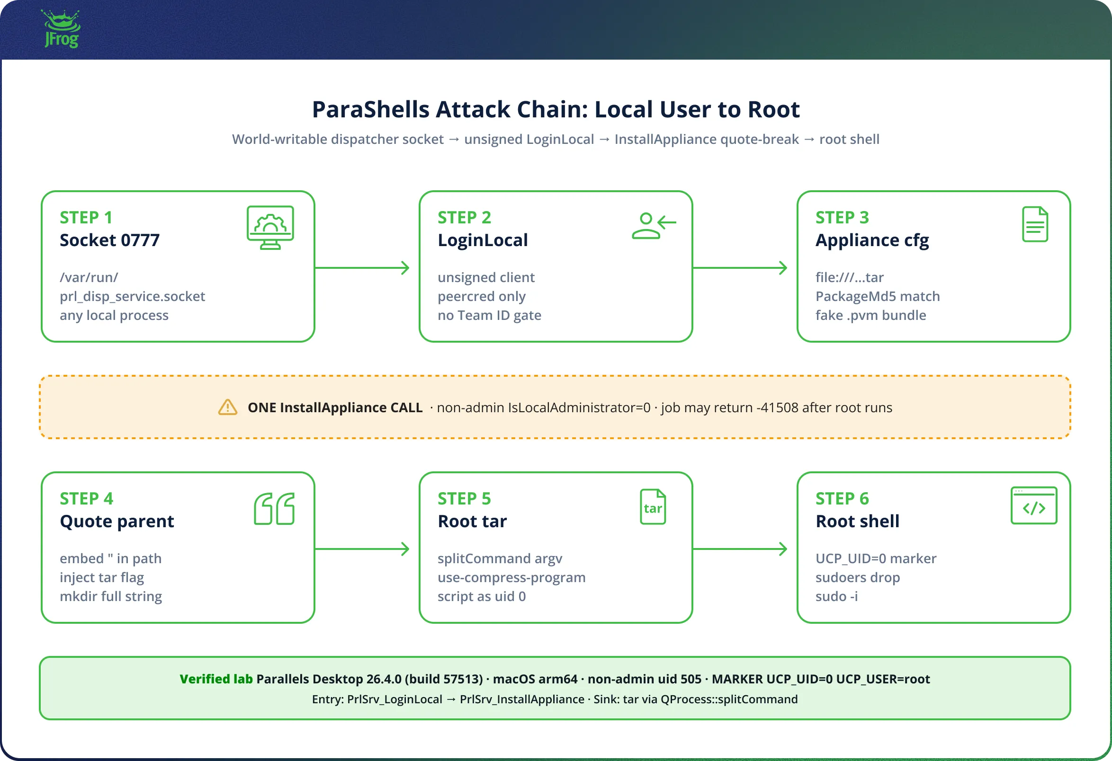Click the LoginLocal heading
The width and height of the screenshot is (1112, 761).
pos(483,240)
